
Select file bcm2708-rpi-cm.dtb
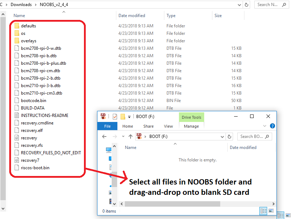(41, 71)
